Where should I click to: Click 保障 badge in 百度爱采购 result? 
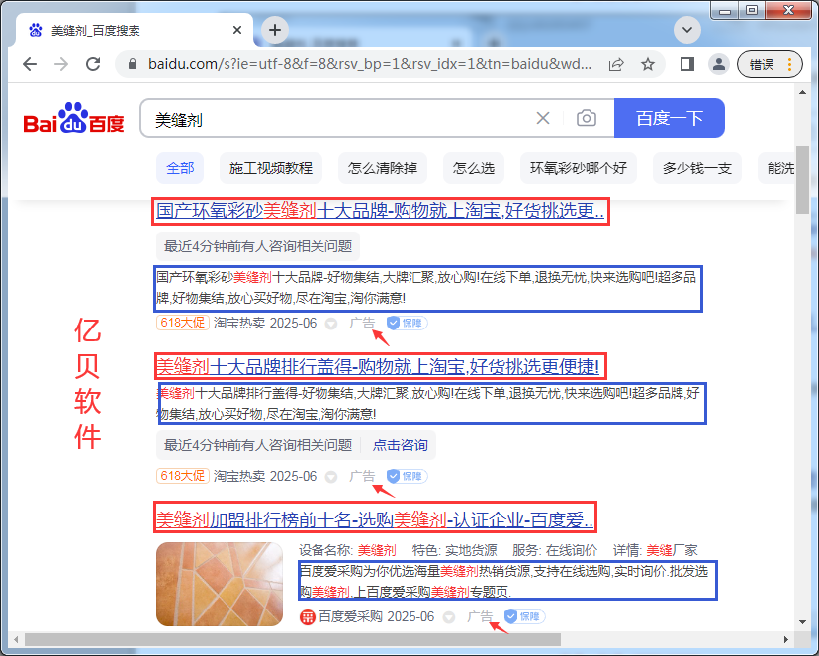coord(524,616)
